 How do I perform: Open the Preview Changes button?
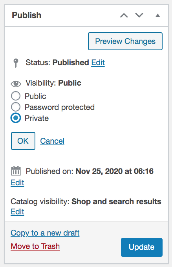pos(125,41)
